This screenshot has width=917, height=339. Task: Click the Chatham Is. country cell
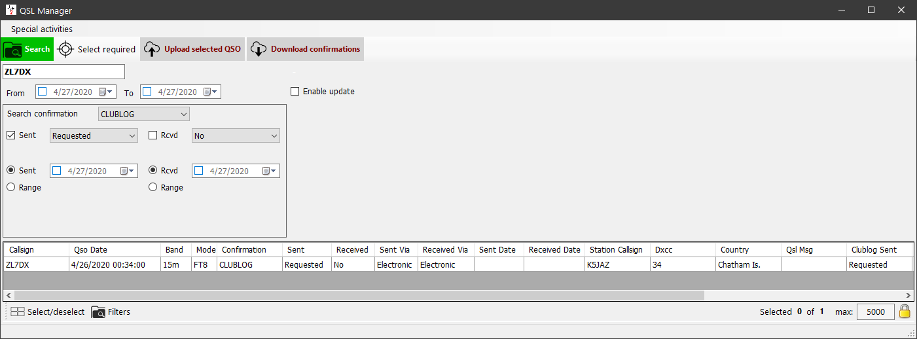point(748,264)
